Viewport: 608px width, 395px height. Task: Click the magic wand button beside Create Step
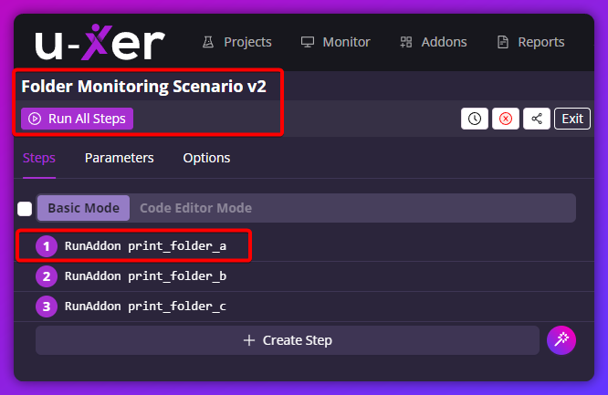click(x=561, y=340)
